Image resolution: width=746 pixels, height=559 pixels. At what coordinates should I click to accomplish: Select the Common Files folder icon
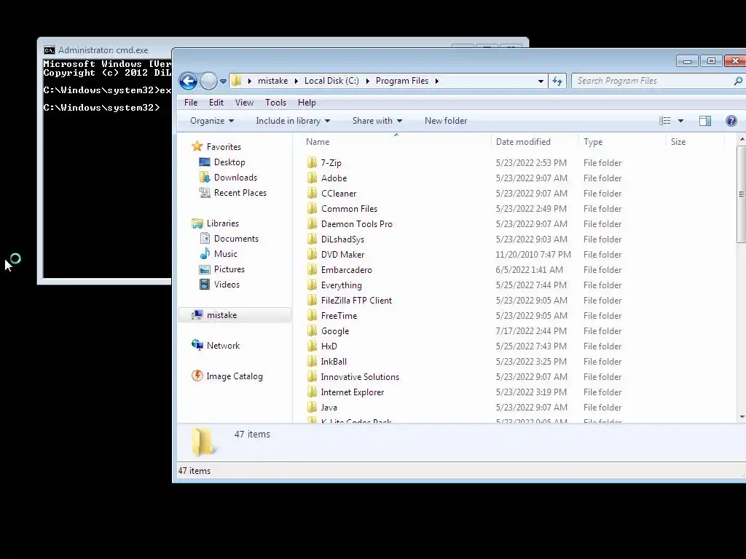click(x=312, y=208)
